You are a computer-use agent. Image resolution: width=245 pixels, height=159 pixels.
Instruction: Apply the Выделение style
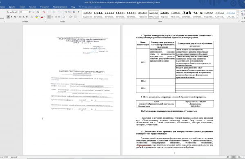tap(87, 14)
